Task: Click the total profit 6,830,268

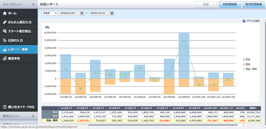Action: 253,121
